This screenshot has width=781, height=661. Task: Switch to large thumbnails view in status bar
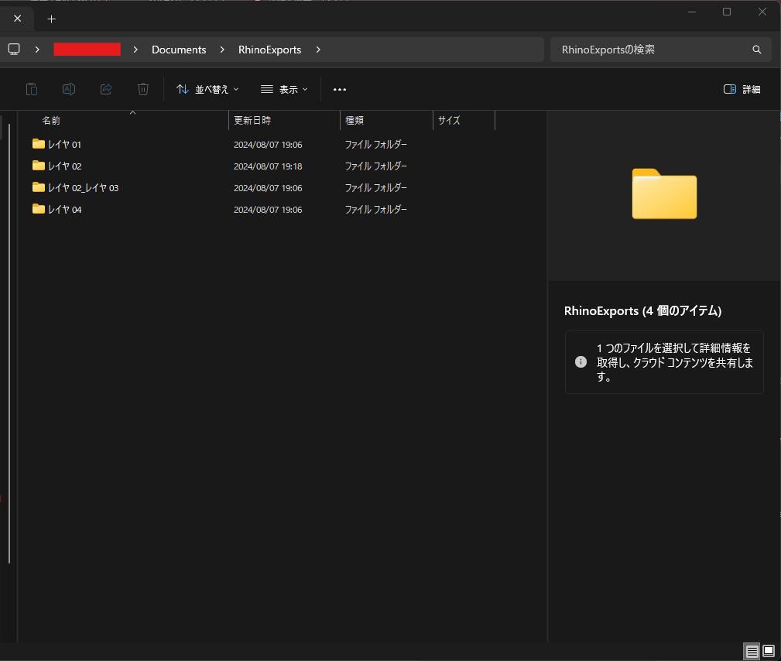click(769, 651)
